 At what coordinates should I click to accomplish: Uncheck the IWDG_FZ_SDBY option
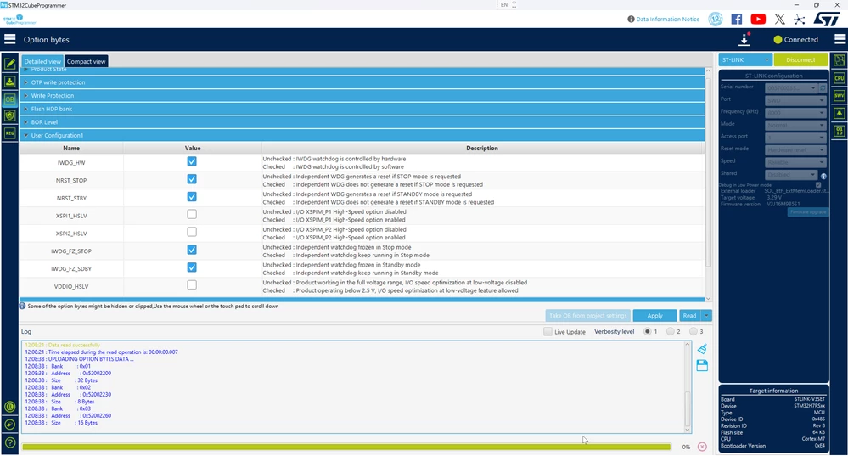click(192, 267)
